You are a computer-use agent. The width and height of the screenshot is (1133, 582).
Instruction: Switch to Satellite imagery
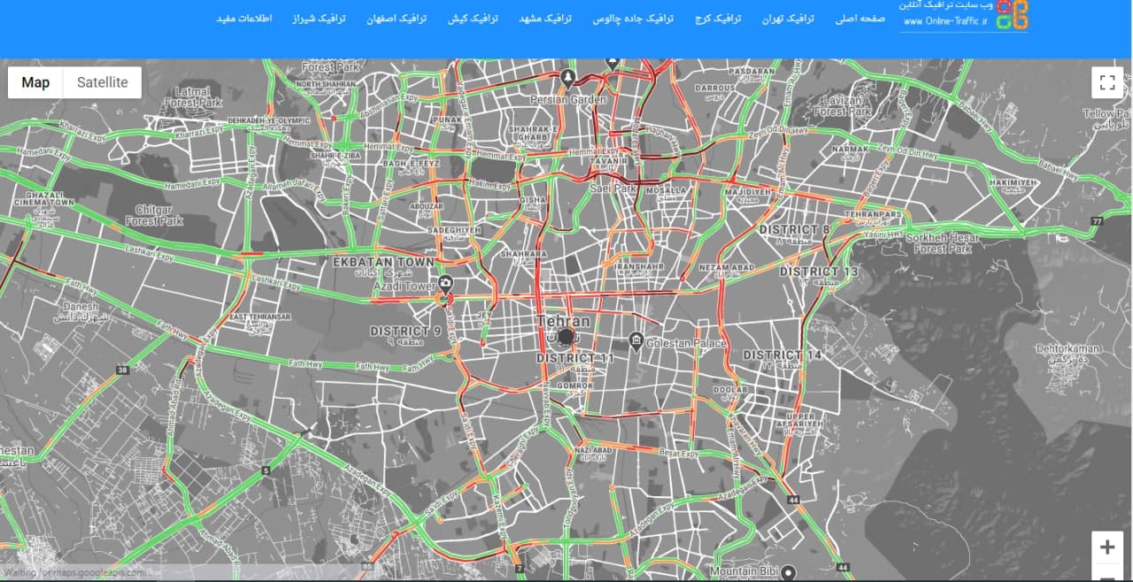click(x=102, y=83)
